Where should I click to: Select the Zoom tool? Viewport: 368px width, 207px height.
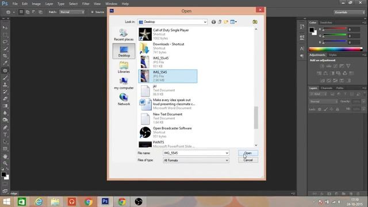(5, 163)
